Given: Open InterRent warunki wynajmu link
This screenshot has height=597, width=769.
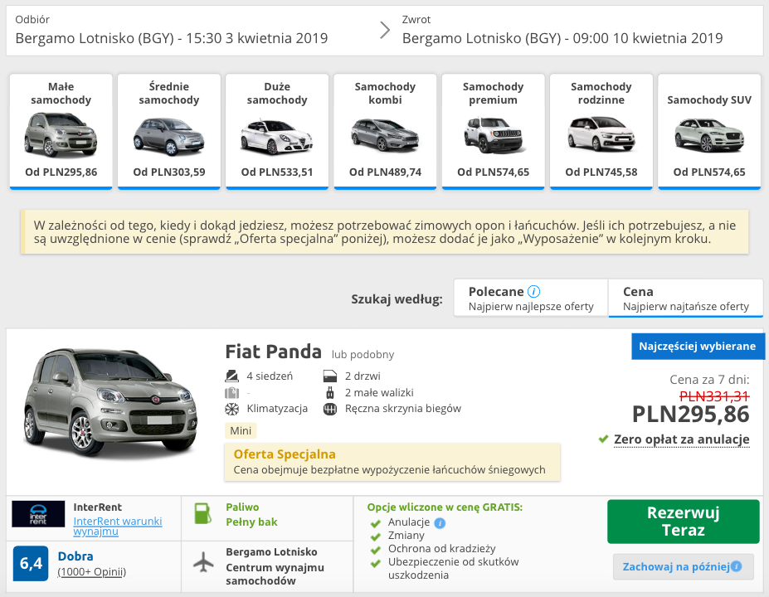Looking at the screenshot, I should pos(117,526).
